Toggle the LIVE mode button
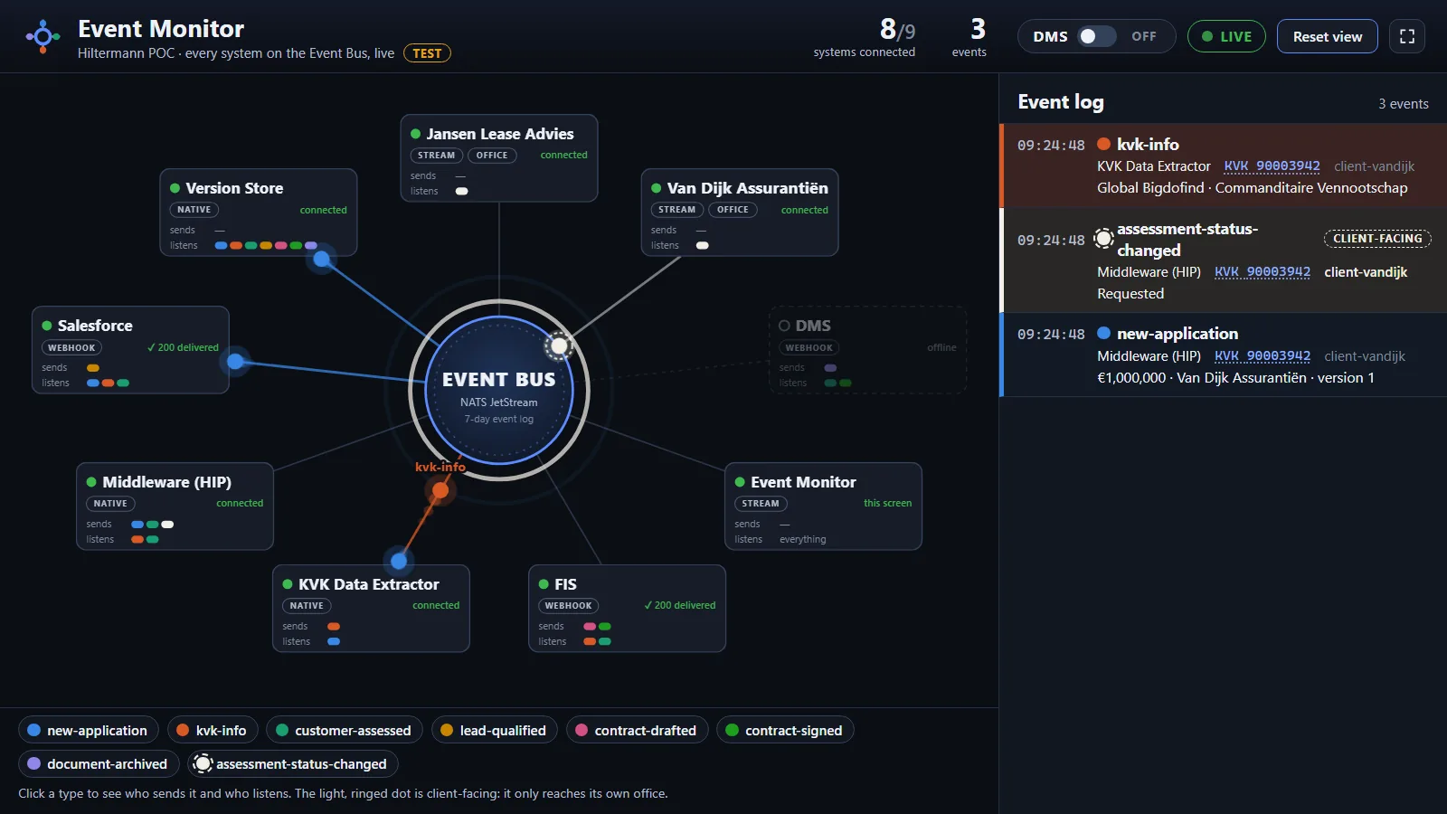Screen dimensions: 1447x814 pyautogui.click(x=1226, y=36)
